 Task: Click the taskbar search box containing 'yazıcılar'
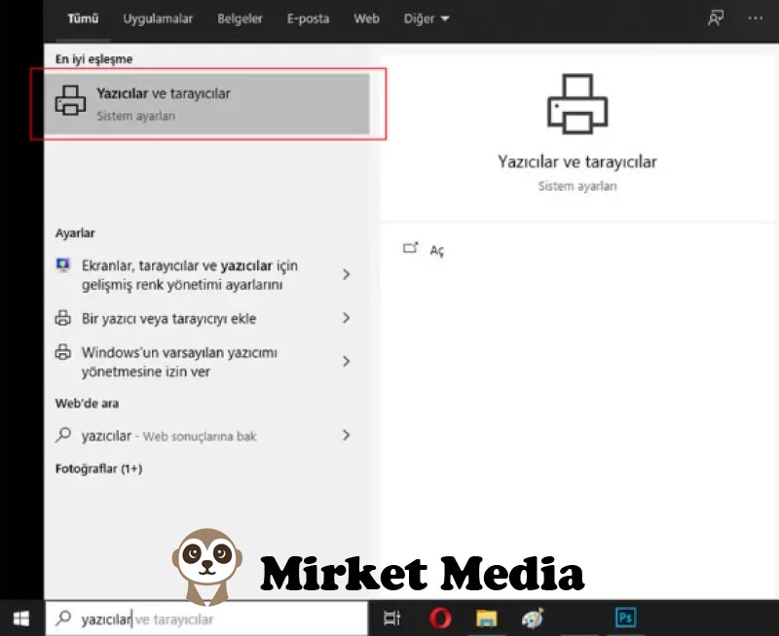point(206,618)
